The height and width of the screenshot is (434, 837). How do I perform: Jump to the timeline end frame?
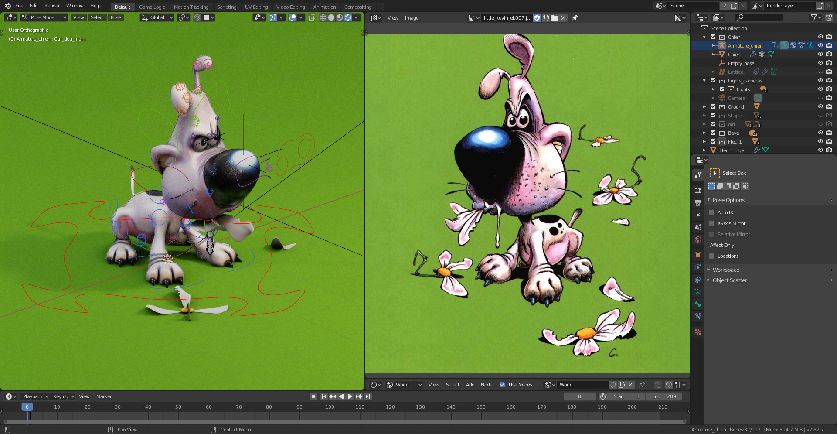367,396
